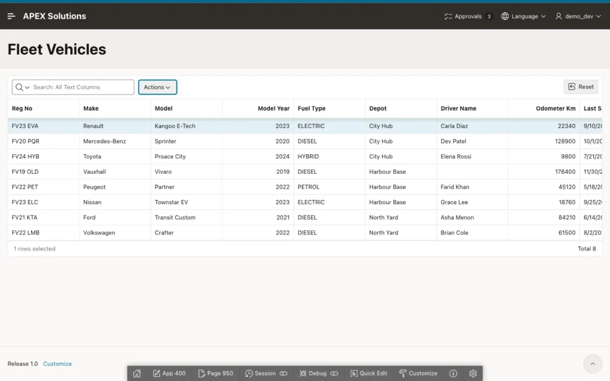Viewport: 610px width, 381px height.
Task: Open the hamburger navigation menu
Action: click(11, 16)
